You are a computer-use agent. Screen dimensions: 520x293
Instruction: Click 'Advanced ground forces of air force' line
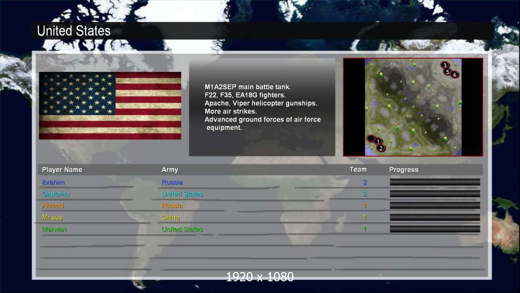(x=262, y=120)
